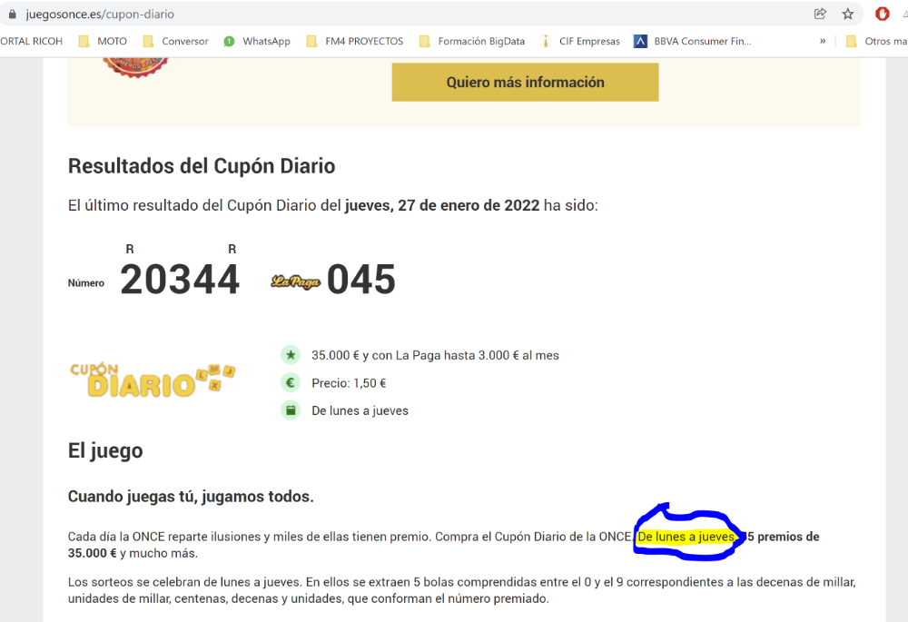The width and height of the screenshot is (908, 622).
Task: Click the Cupón Diario logo
Action: click(153, 380)
